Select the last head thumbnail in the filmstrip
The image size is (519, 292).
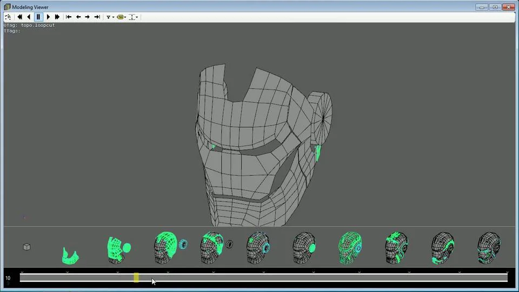click(489, 248)
